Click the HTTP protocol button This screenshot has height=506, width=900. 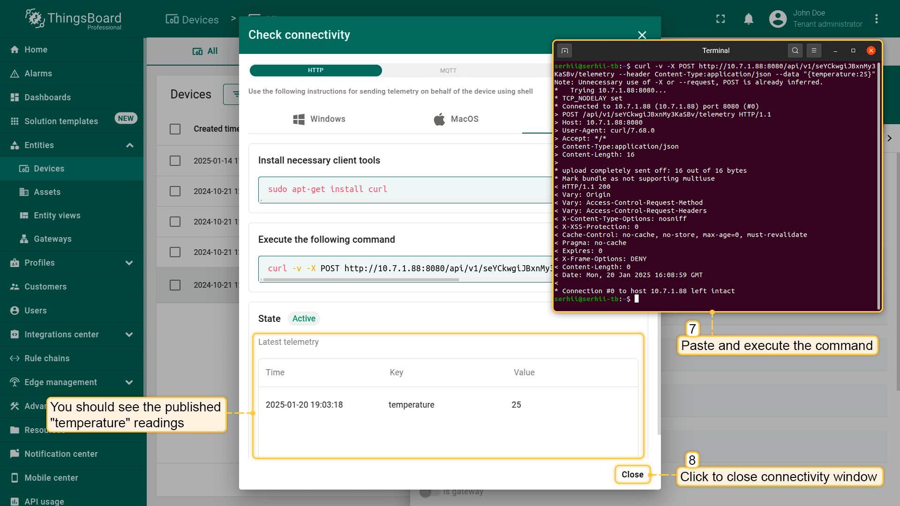pyautogui.click(x=315, y=70)
